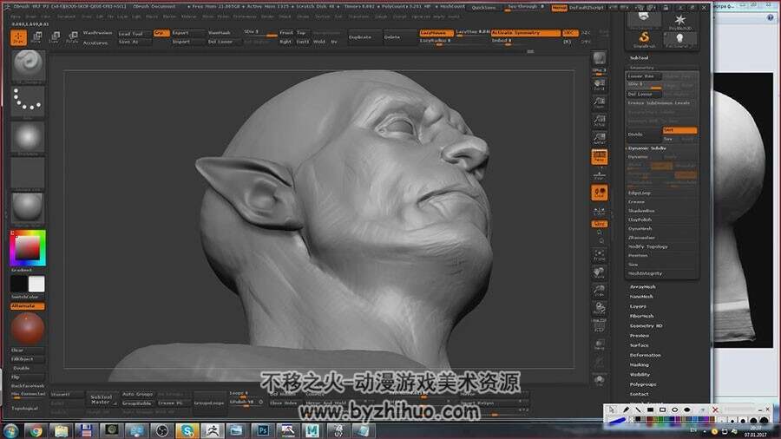Open the SubTool sub-palette
This screenshot has height=439, width=781.
click(x=639, y=58)
